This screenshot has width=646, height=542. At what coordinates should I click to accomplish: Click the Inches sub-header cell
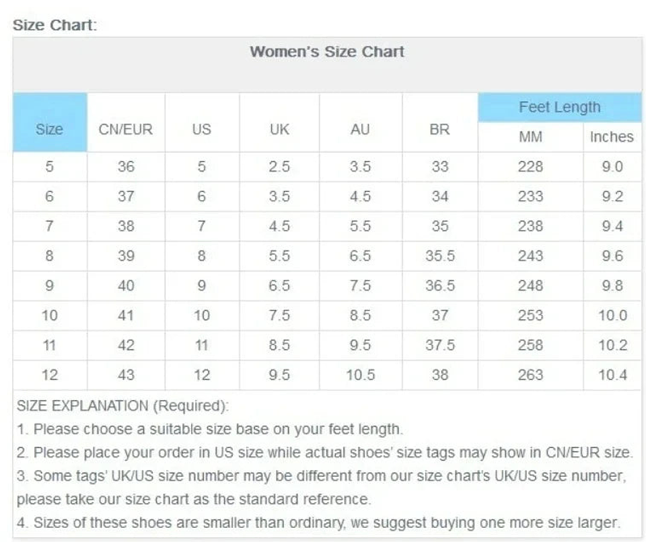612,137
